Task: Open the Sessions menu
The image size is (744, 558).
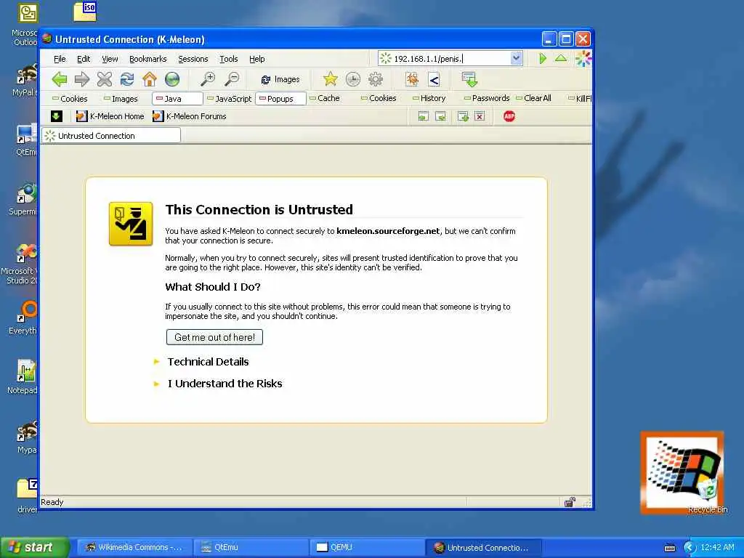Action: click(x=193, y=59)
